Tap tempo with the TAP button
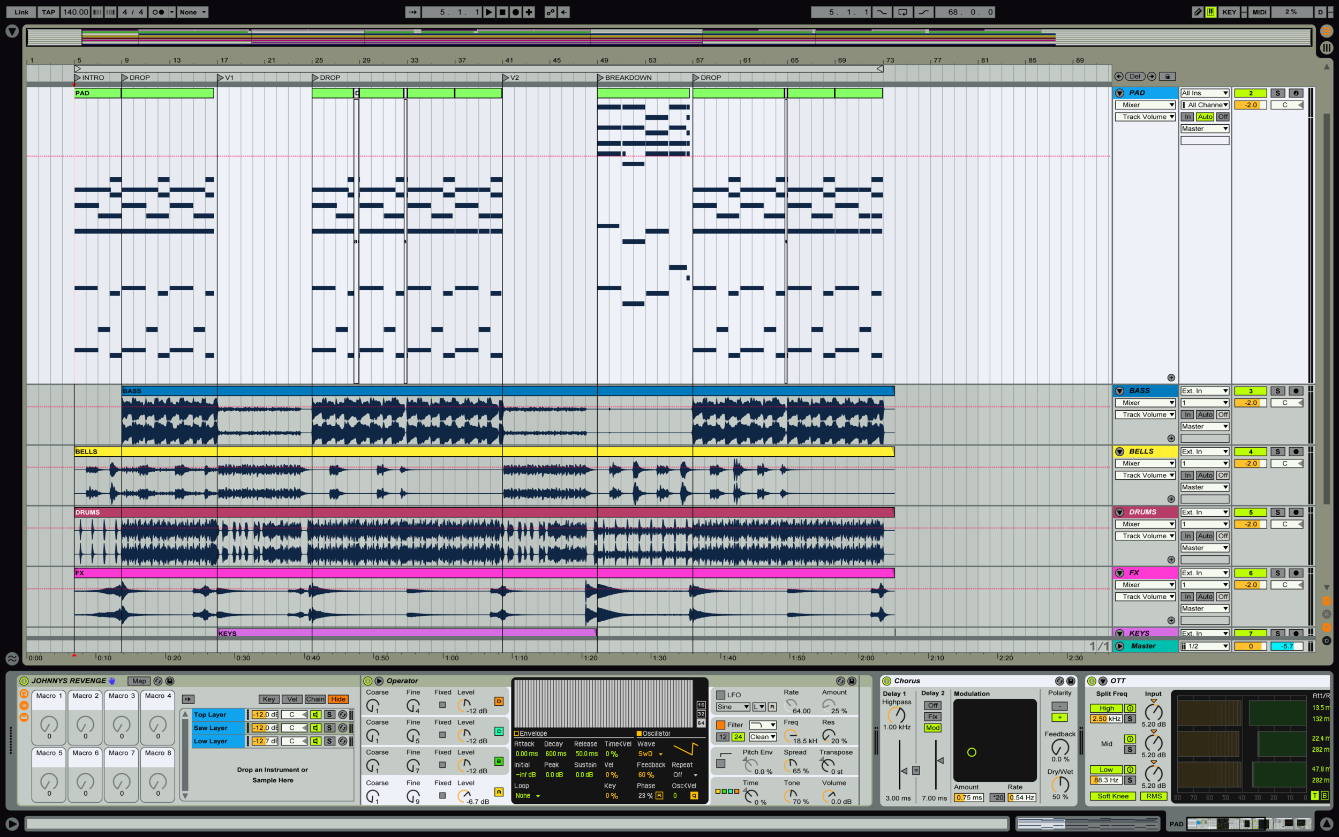1339x837 pixels. 49,12
